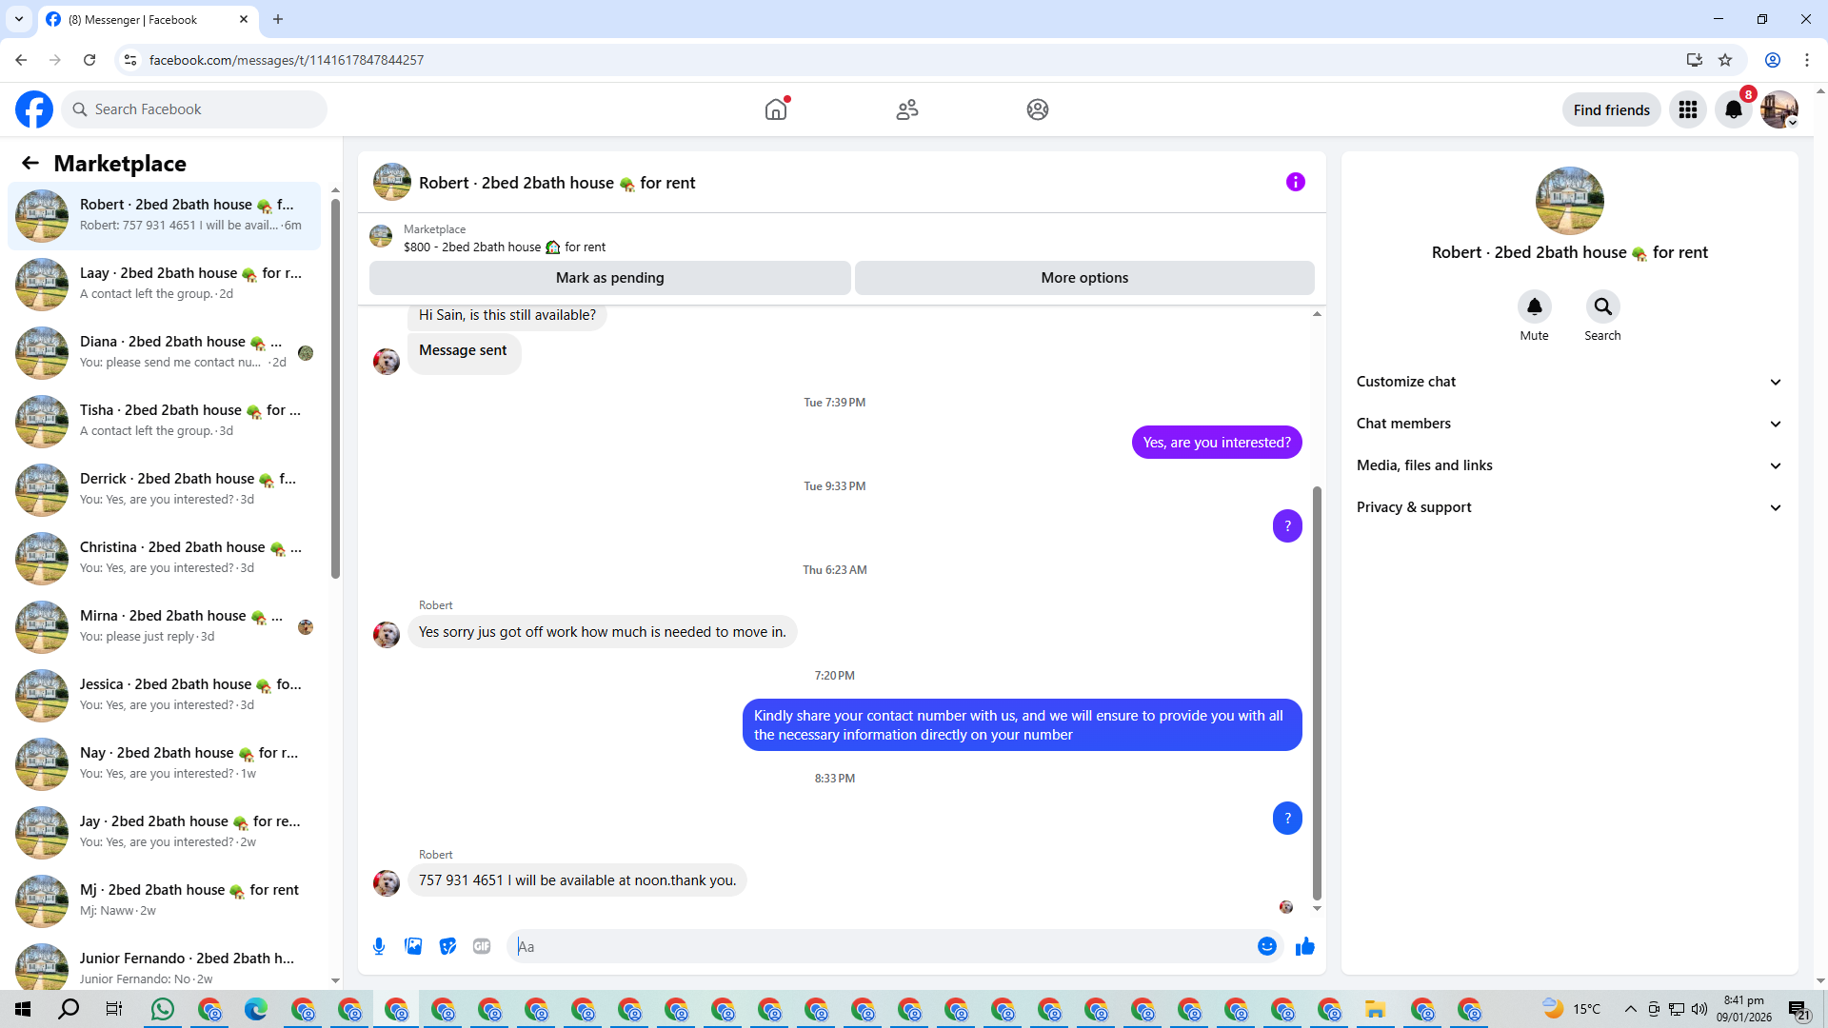Go to the Facebook Home tab
Screen dimensions: 1828x1028
[x=776, y=109]
